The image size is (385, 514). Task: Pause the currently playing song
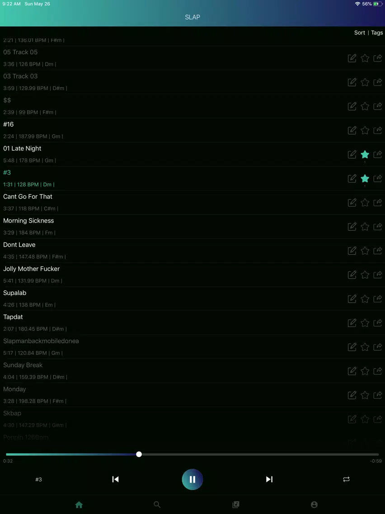[x=192, y=479]
